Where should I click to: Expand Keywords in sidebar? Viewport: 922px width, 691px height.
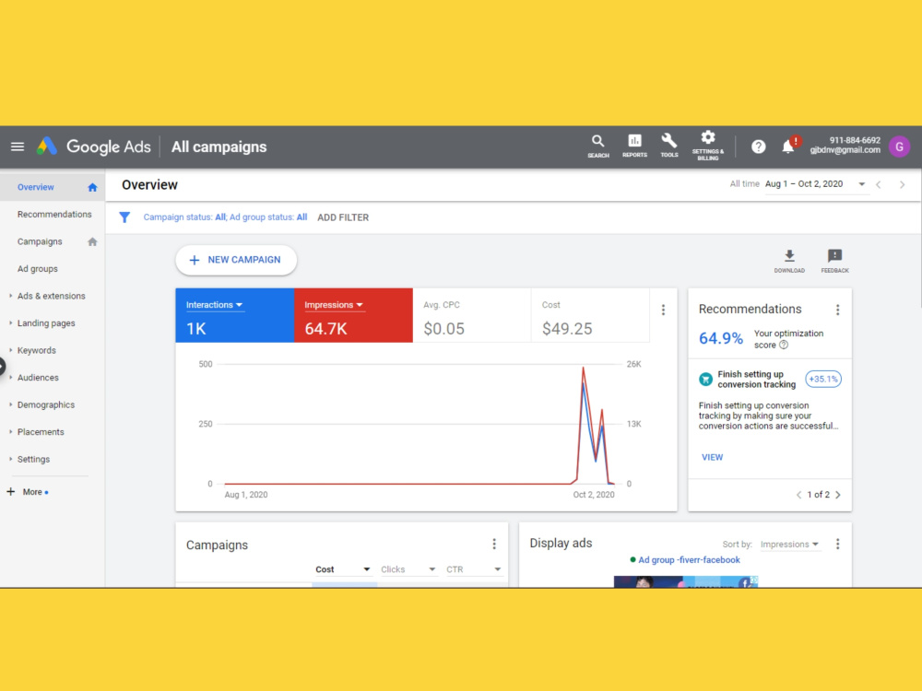[10, 350]
